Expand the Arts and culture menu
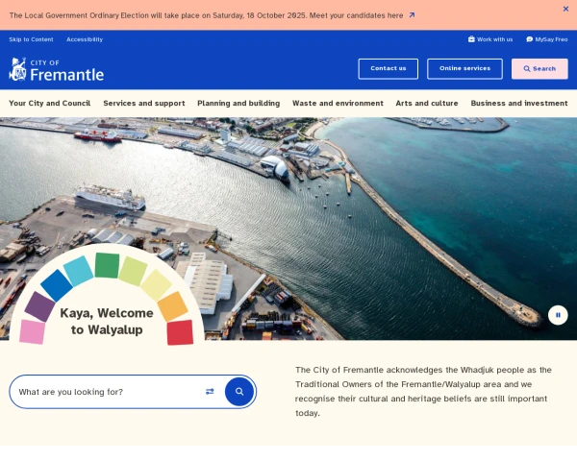The image size is (577, 461). 427,103
